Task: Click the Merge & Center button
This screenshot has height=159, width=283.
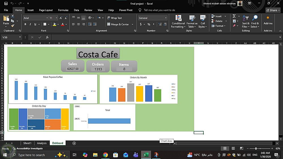Action: pos(118,24)
